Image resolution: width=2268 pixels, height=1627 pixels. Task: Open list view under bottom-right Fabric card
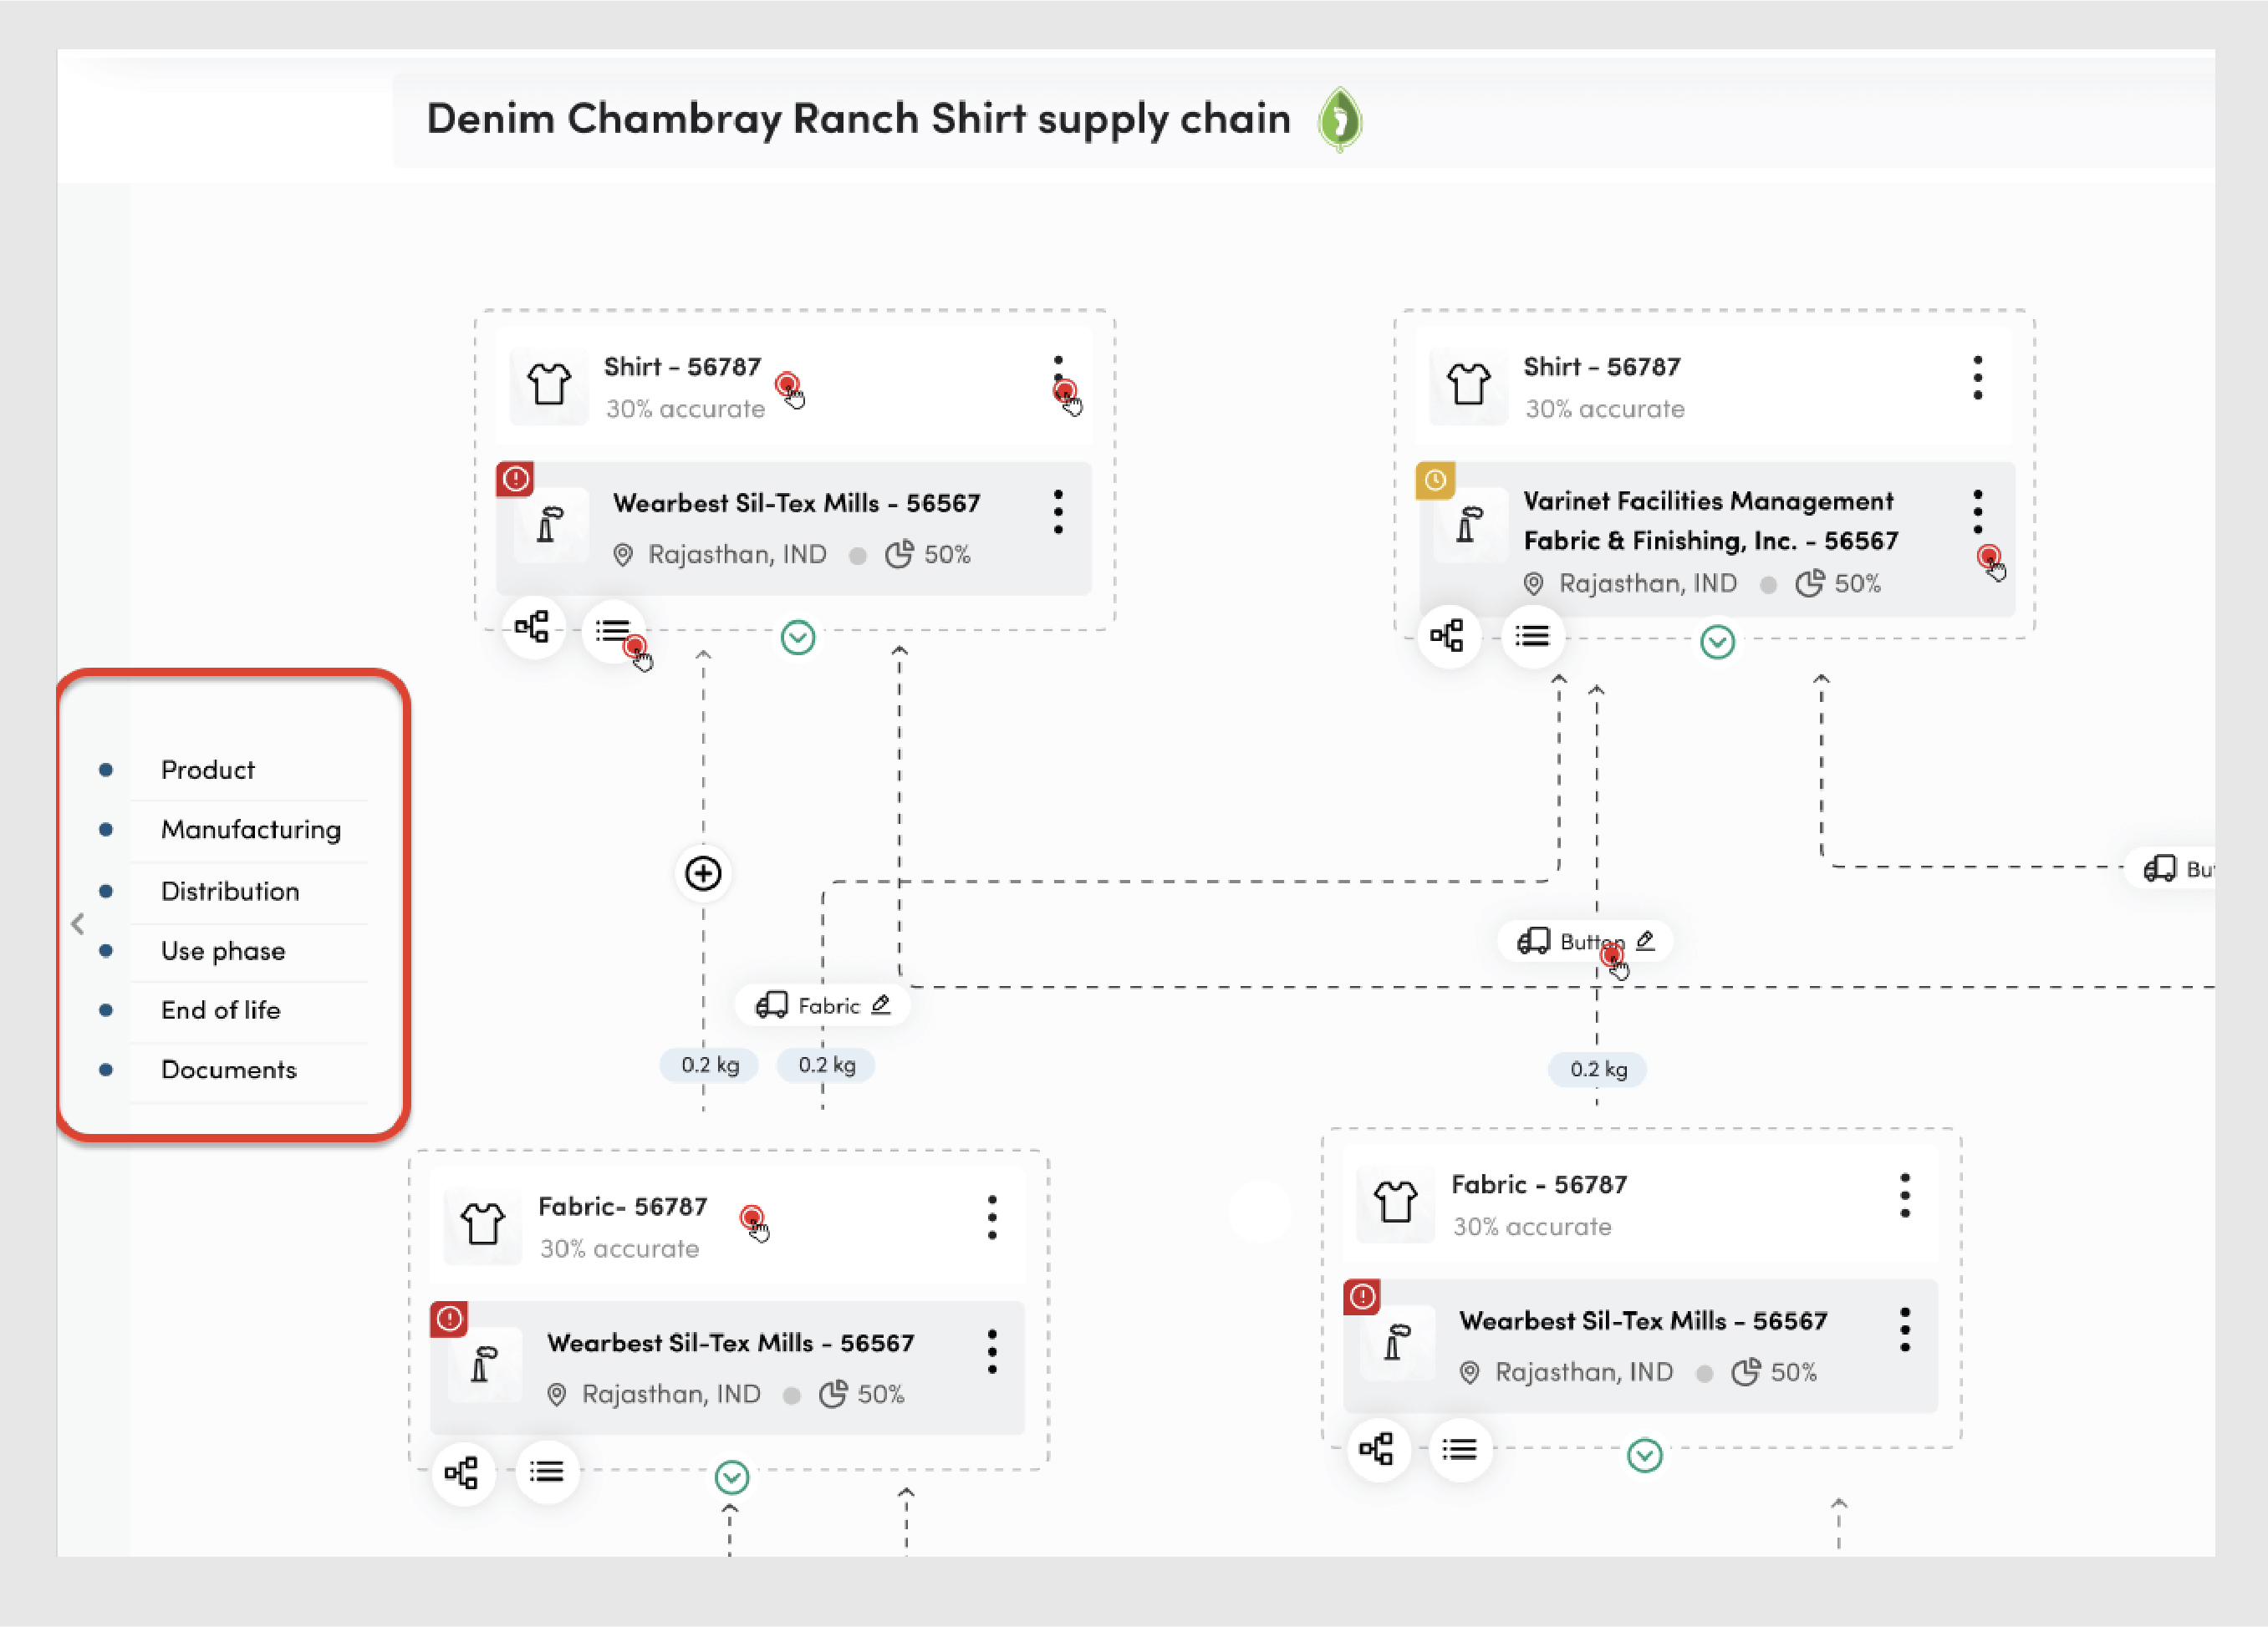click(1459, 1449)
